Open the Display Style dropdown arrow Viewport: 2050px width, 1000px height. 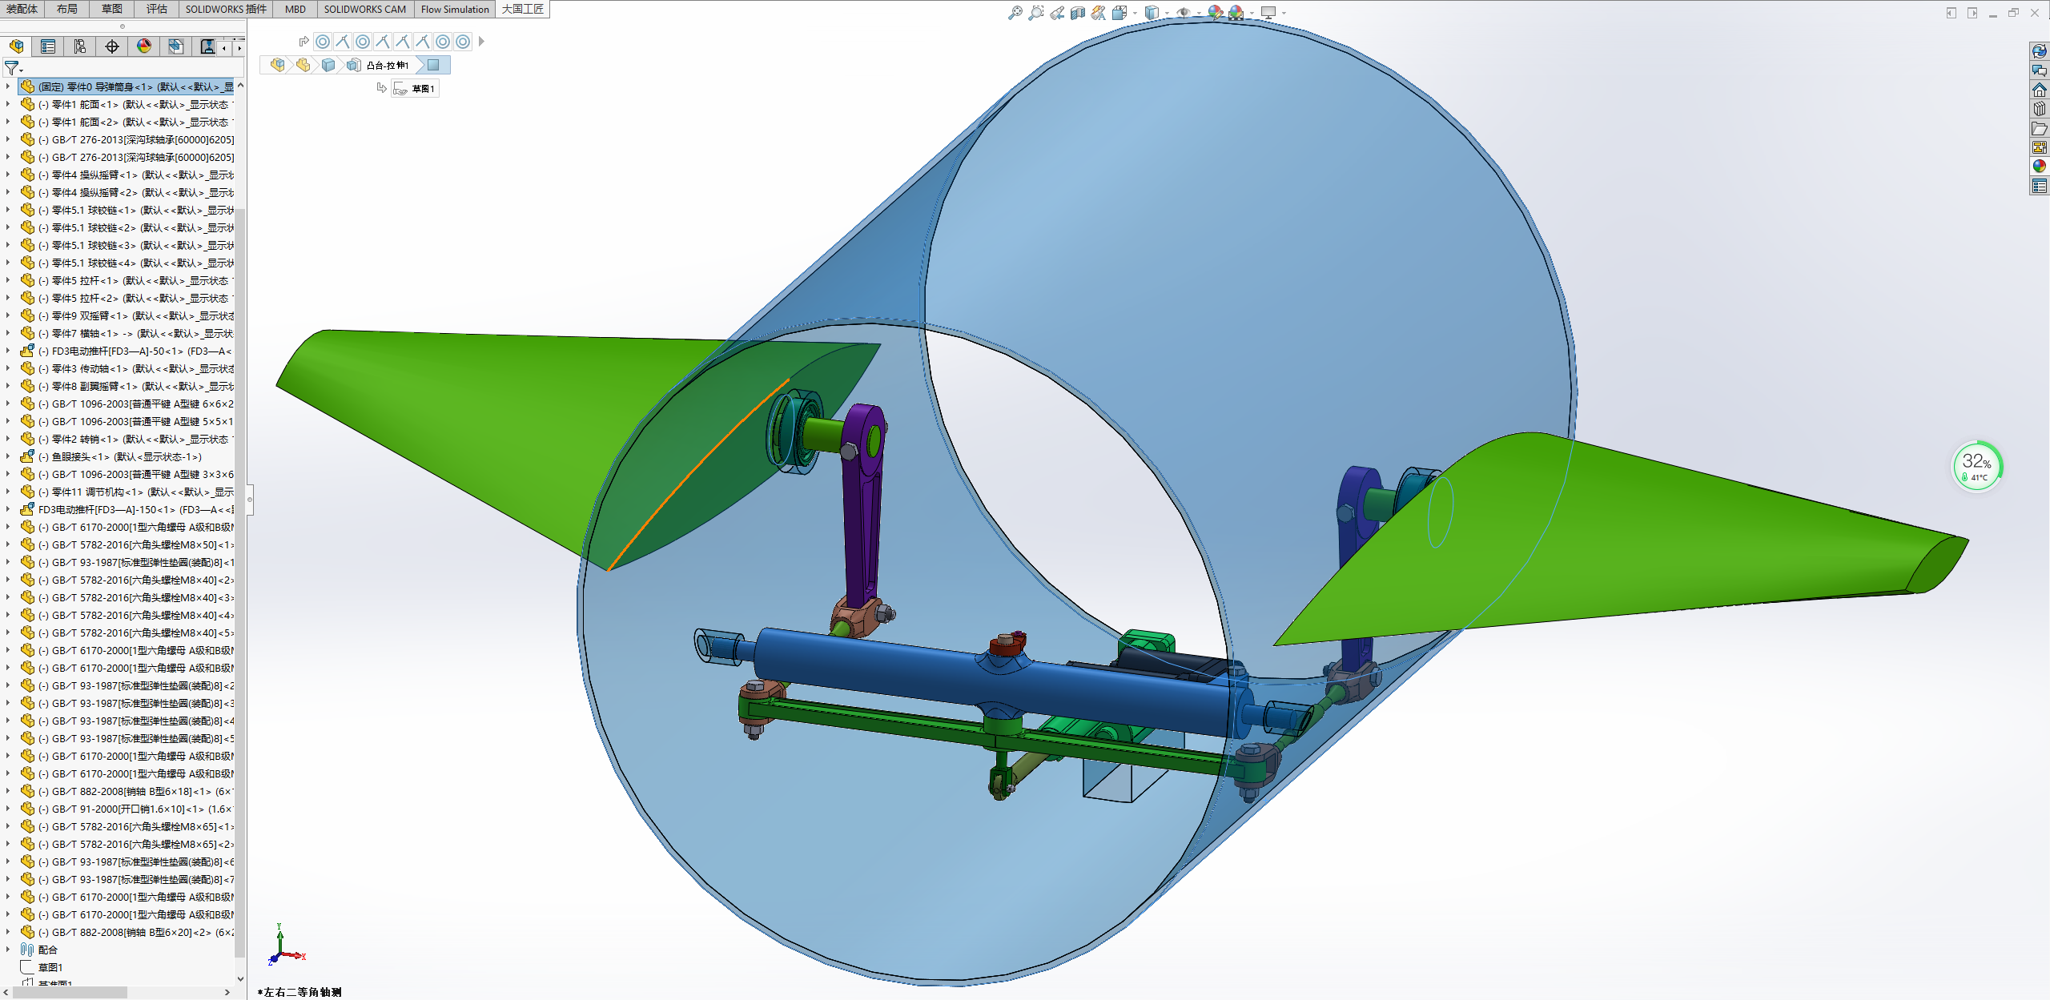[x=1167, y=14]
